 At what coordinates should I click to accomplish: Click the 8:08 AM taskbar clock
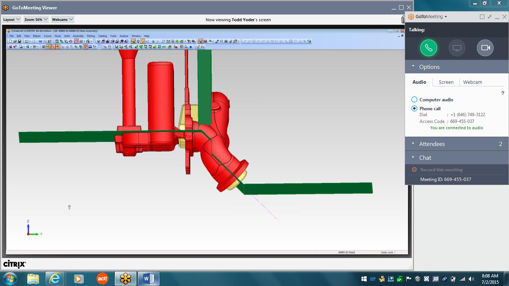tap(490, 276)
